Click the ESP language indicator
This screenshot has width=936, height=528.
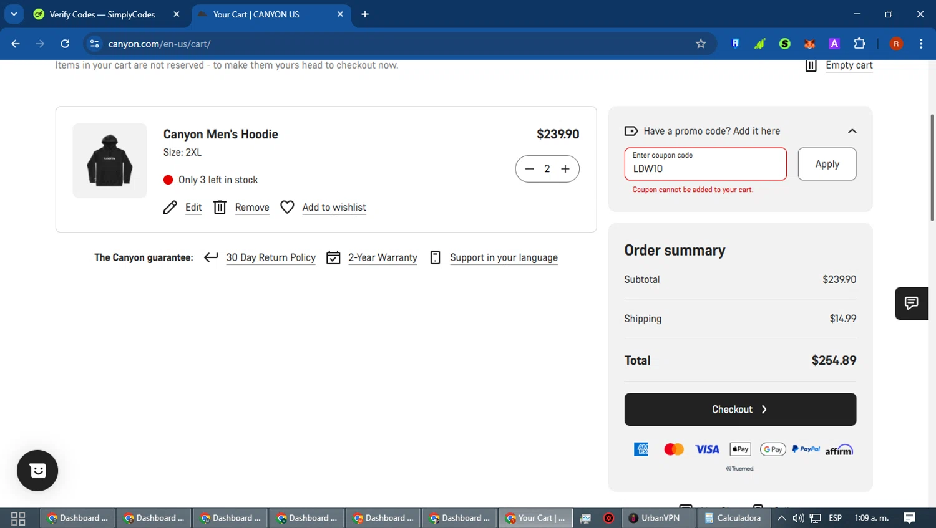click(835, 518)
